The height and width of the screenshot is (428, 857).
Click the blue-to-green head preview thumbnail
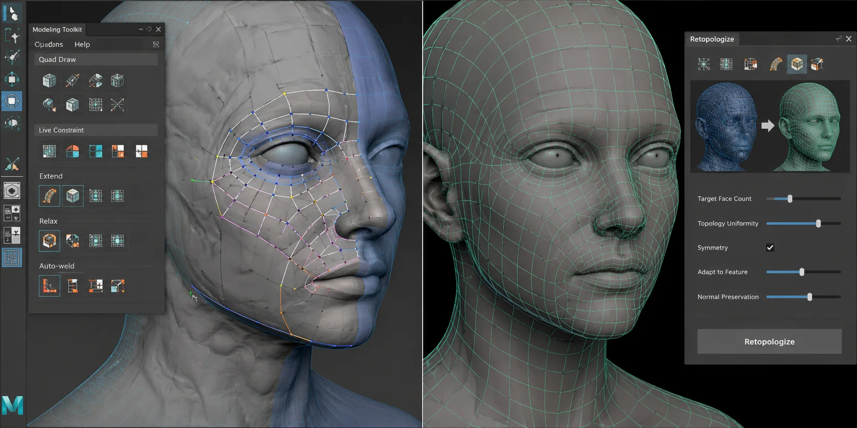click(x=770, y=126)
